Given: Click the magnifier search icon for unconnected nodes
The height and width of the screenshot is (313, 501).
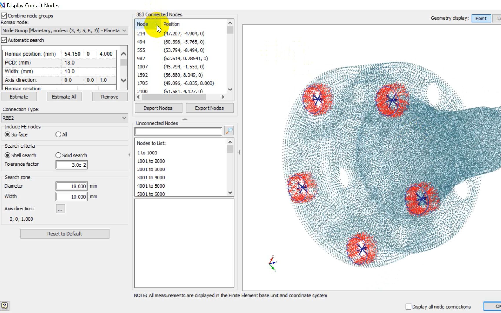Looking at the screenshot, I should (x=229, y=131).
